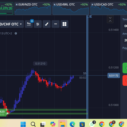Open Task View in the taskbar

pos(43,124)
